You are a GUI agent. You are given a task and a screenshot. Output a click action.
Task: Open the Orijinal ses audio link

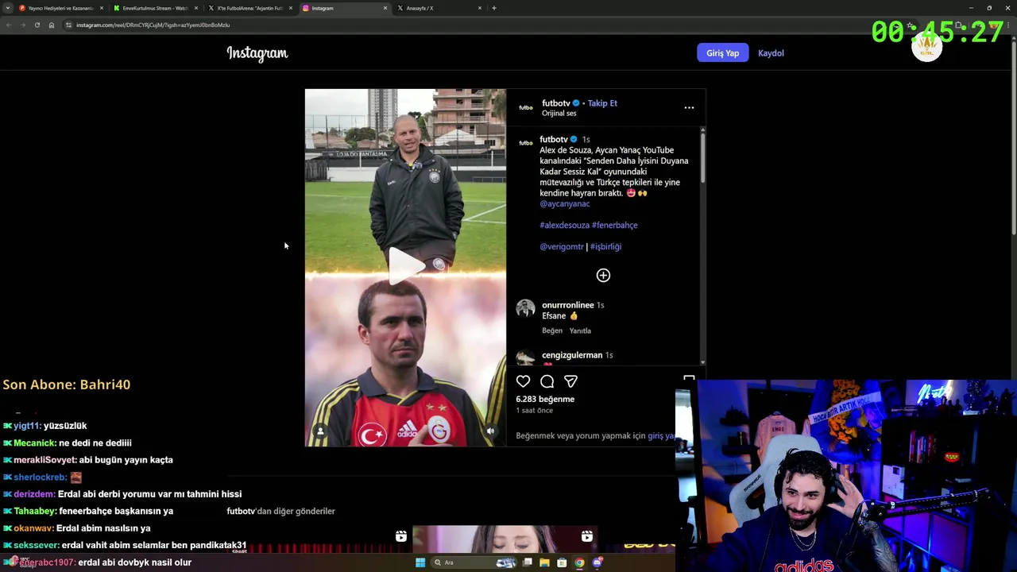click(x=559, y=114)
